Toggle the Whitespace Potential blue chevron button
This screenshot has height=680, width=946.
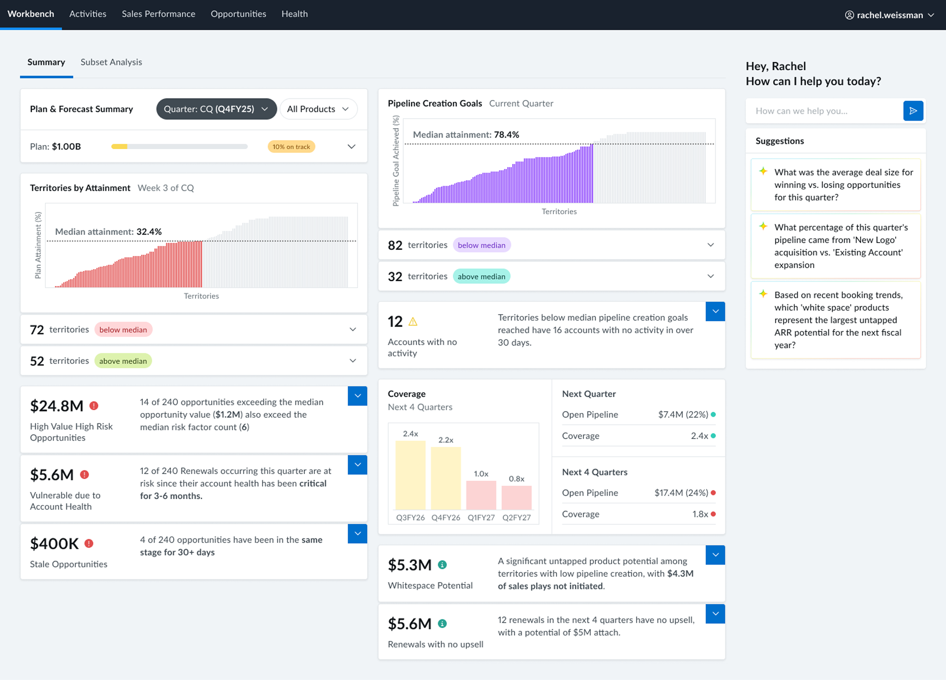[x=715, y=555]
